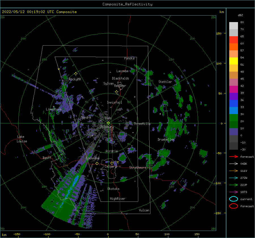
Task: Click the green echo cell northeast of Calgary
Action: coord(122,157)
